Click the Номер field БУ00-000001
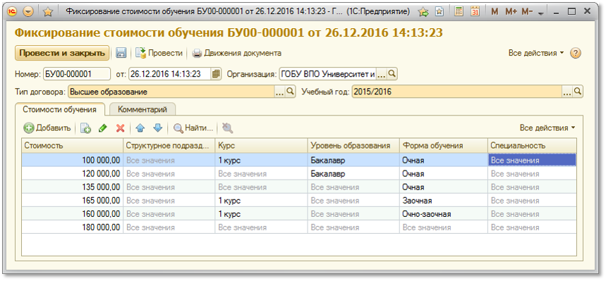Screen dimensions: 606x281 pyautogui.click(x=76, y=74)
